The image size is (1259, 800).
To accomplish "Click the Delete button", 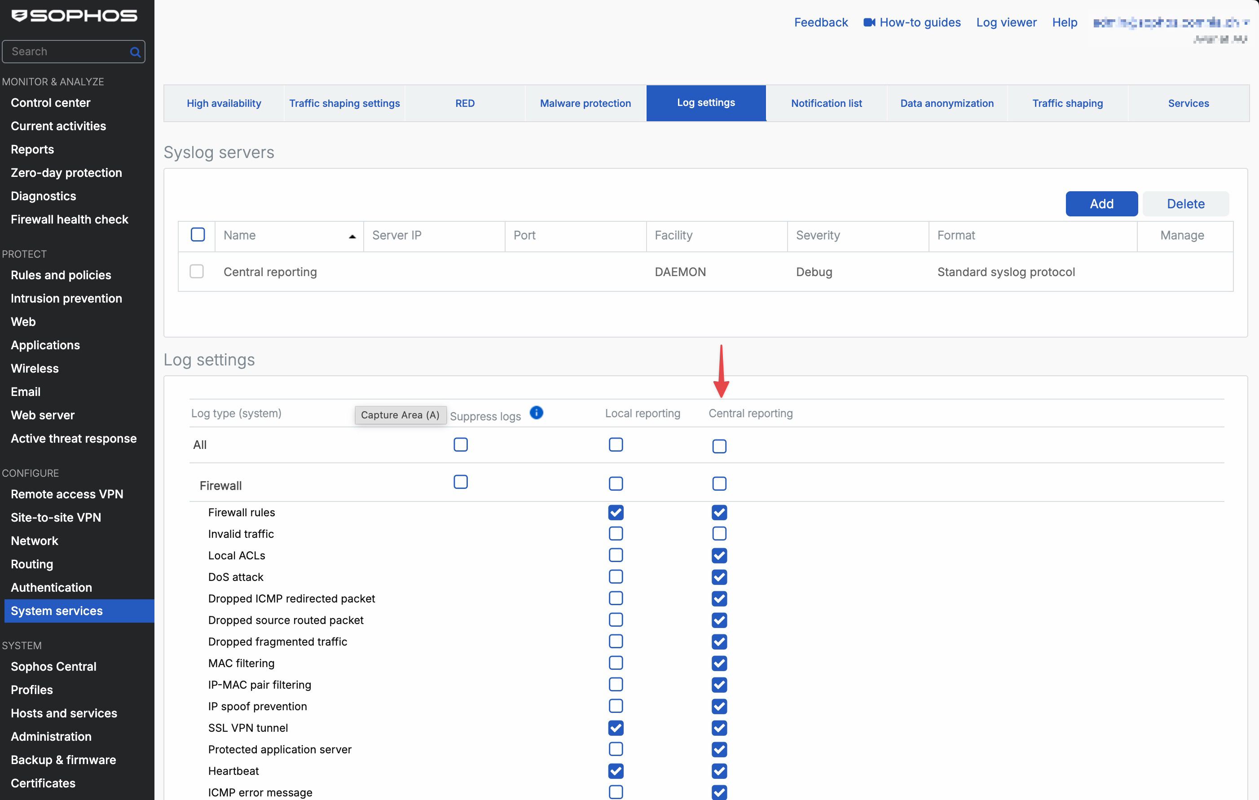I will 1185,203.
